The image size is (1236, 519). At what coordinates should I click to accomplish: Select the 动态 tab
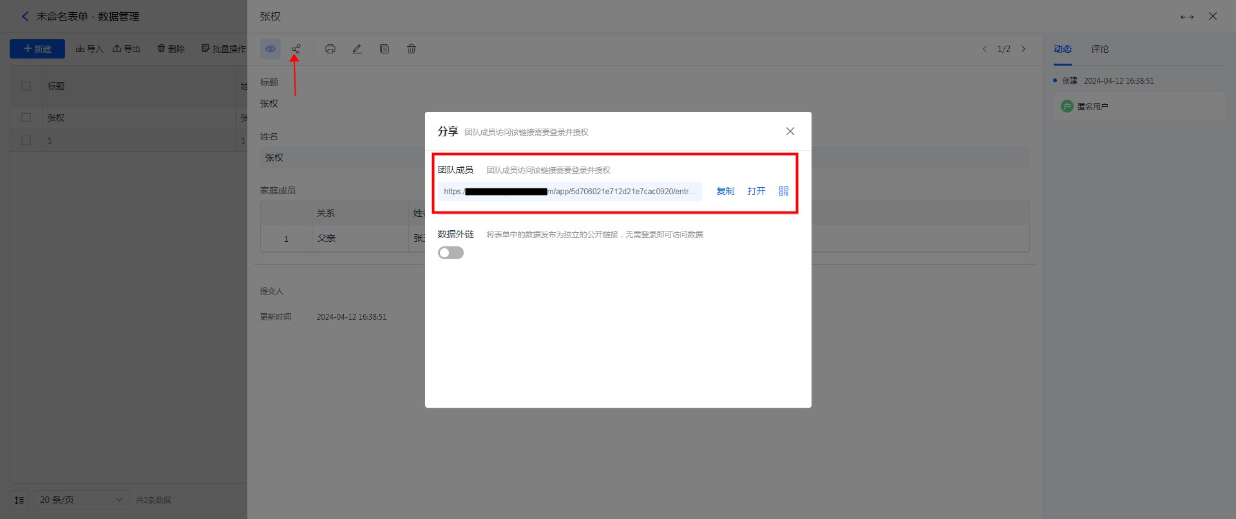tap(1062, 49)
